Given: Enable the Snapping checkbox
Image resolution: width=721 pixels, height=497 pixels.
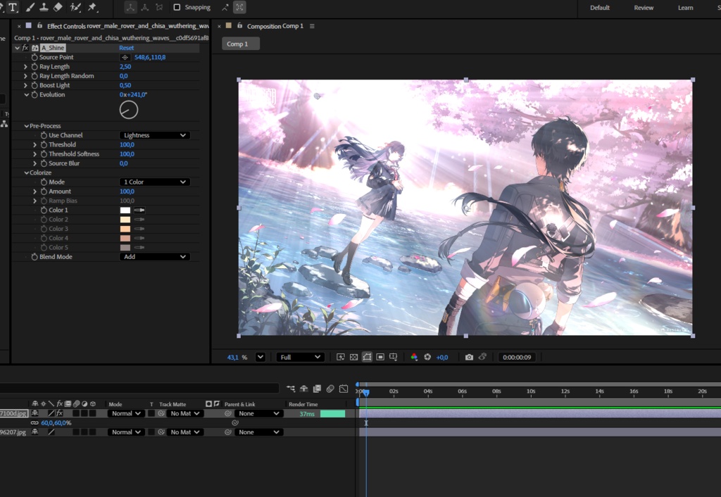Looking at the screenshot, I should (x=177, y=7).
